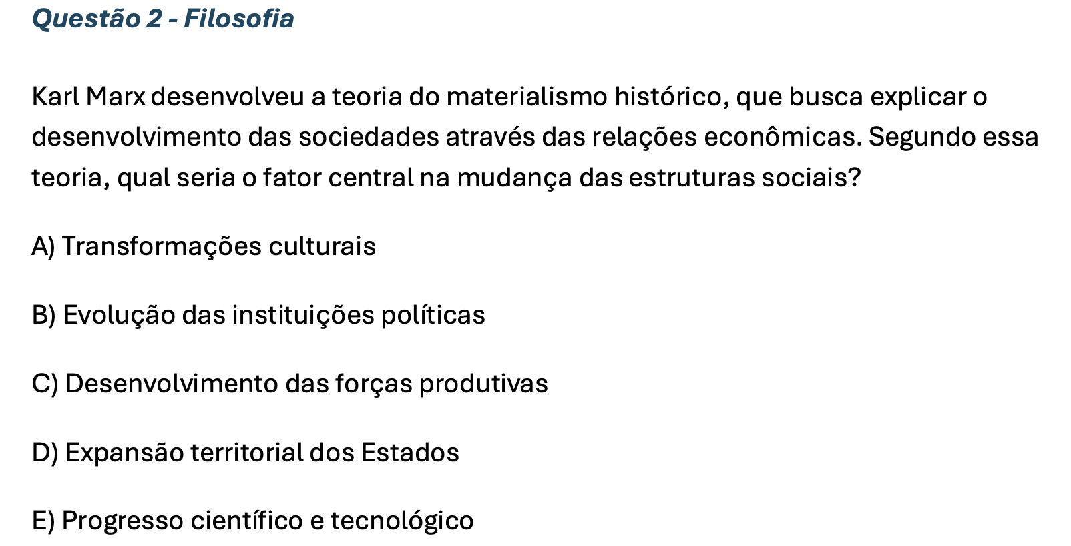Pick option C Desenvolvimento das forças produtivas
Image resolution: width=1071 pixels, height=546 pixels.
click(x=290, y=384)
